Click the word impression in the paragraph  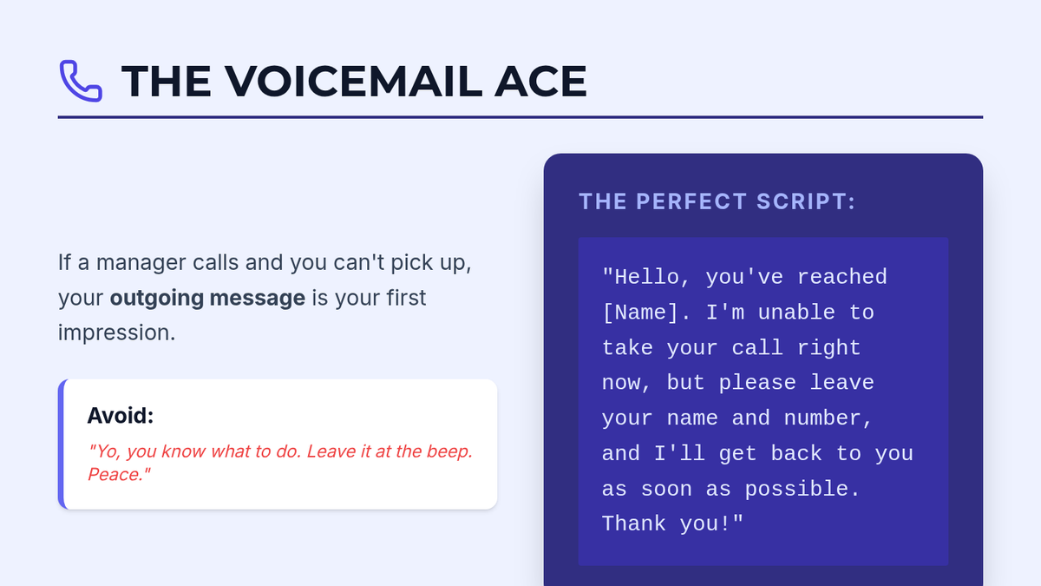pos(116,332)
